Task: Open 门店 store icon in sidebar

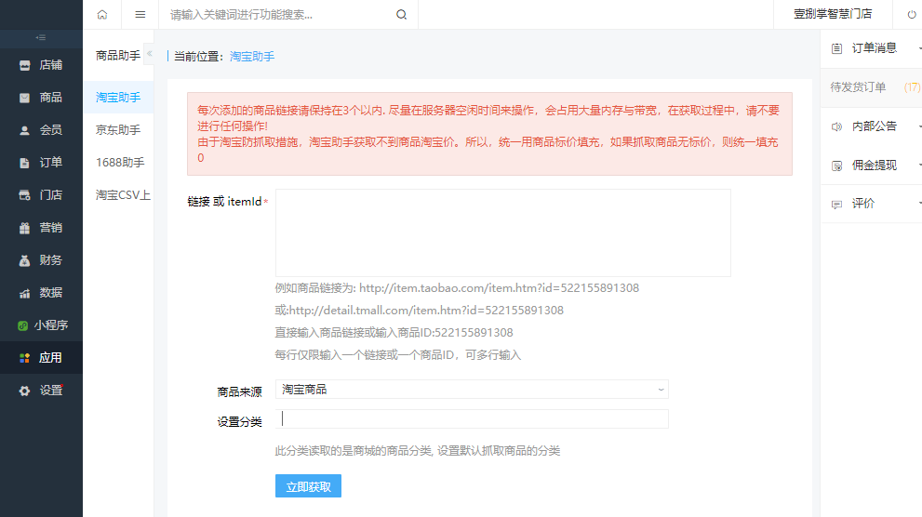Action: (25, 195)
